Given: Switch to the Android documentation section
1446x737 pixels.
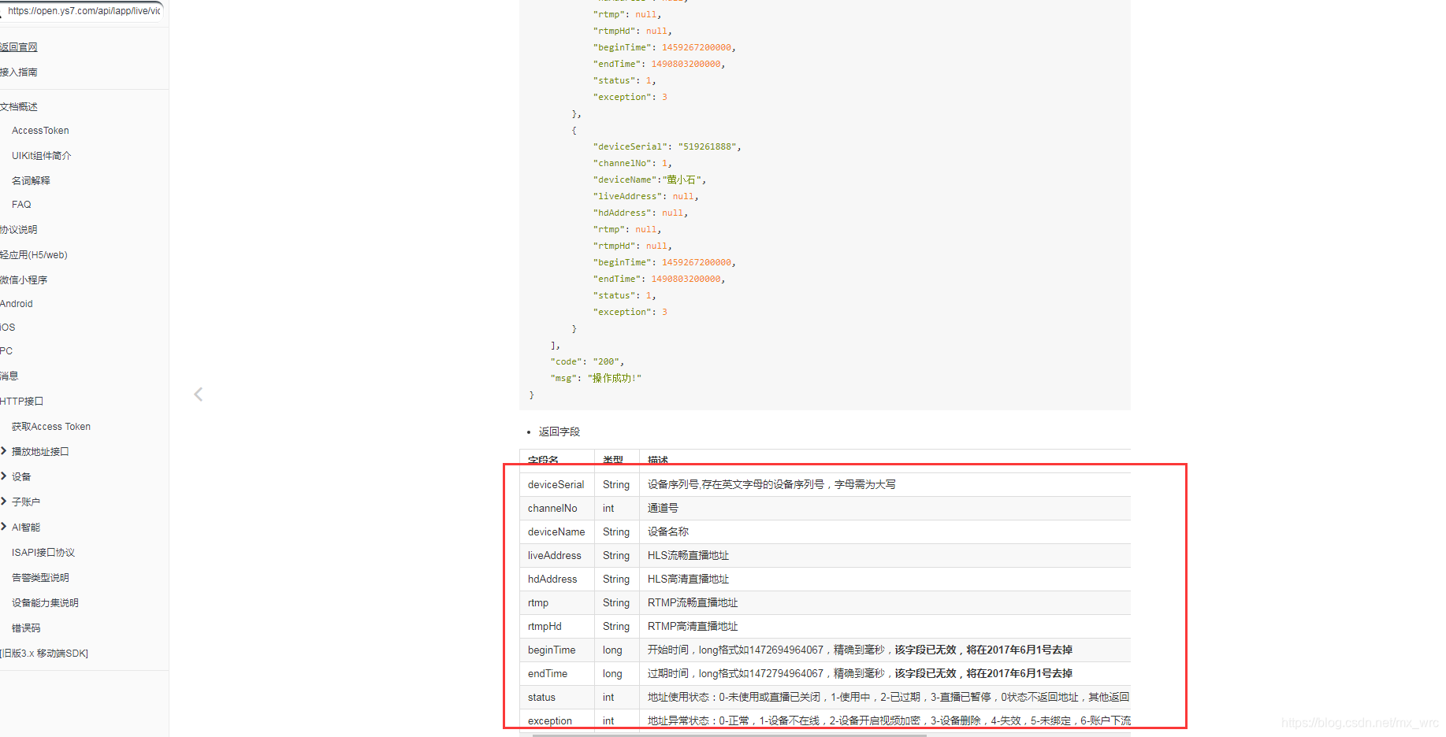Looking at the screenshot, I should 17,303.
